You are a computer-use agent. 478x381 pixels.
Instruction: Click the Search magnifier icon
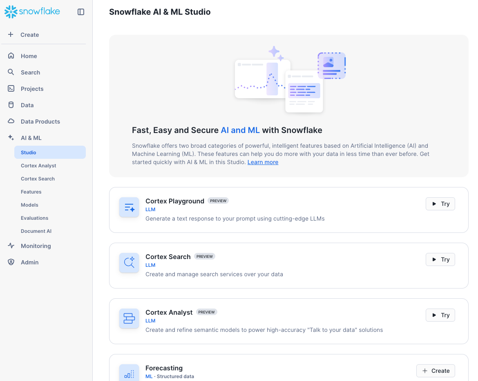(x=11, y=72)
